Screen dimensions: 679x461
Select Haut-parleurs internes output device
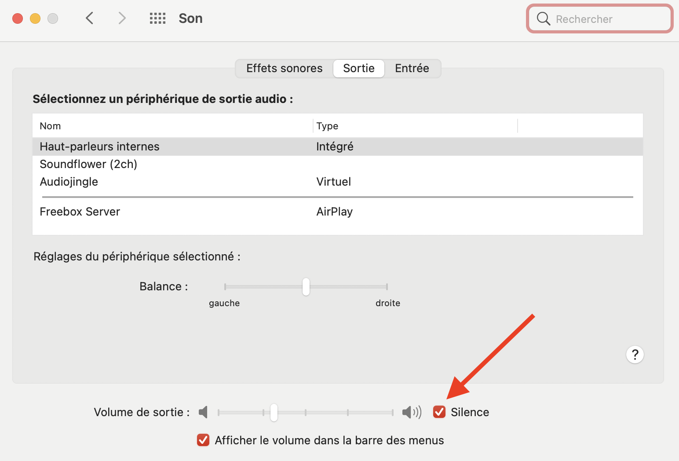tap(100, 146)
